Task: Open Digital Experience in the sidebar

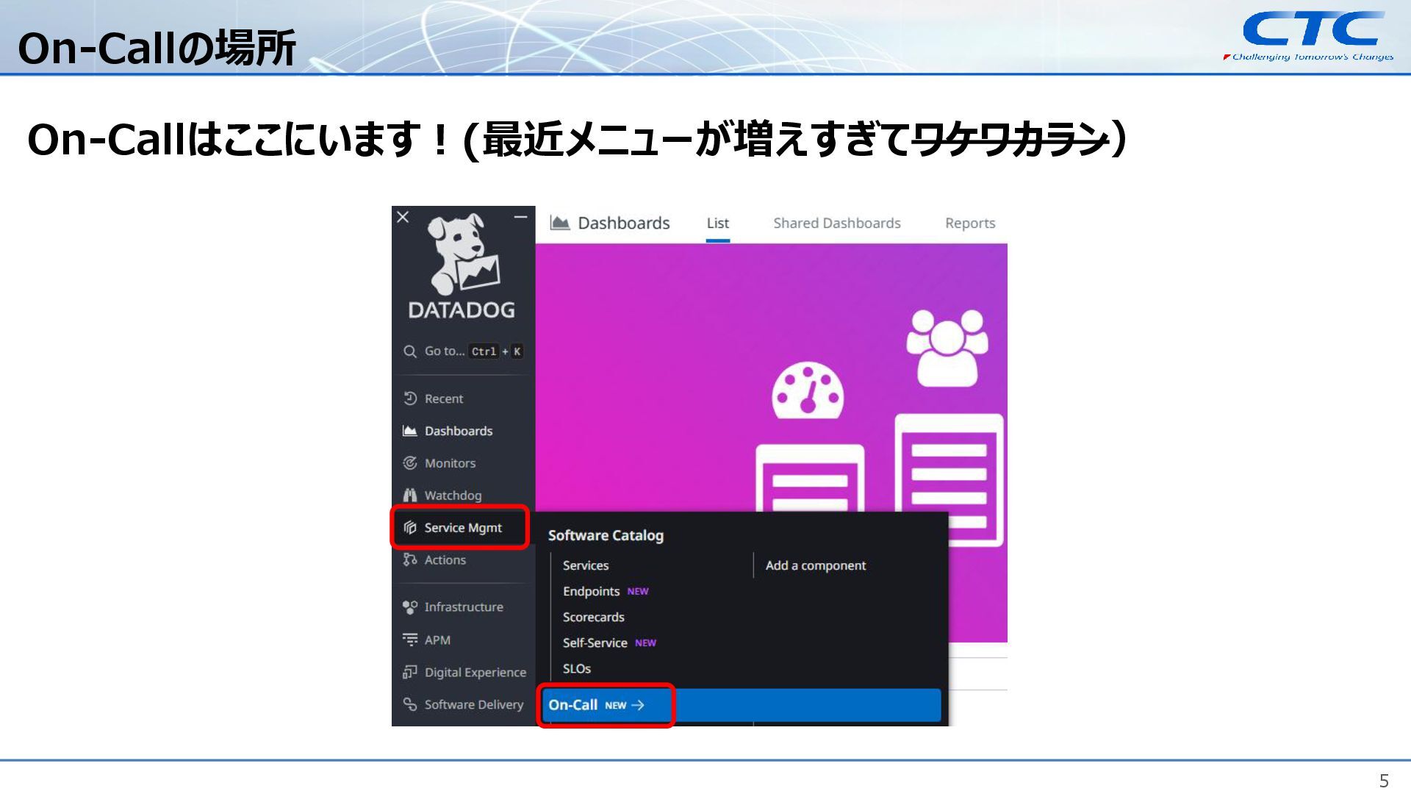Action: pos(475,673)
